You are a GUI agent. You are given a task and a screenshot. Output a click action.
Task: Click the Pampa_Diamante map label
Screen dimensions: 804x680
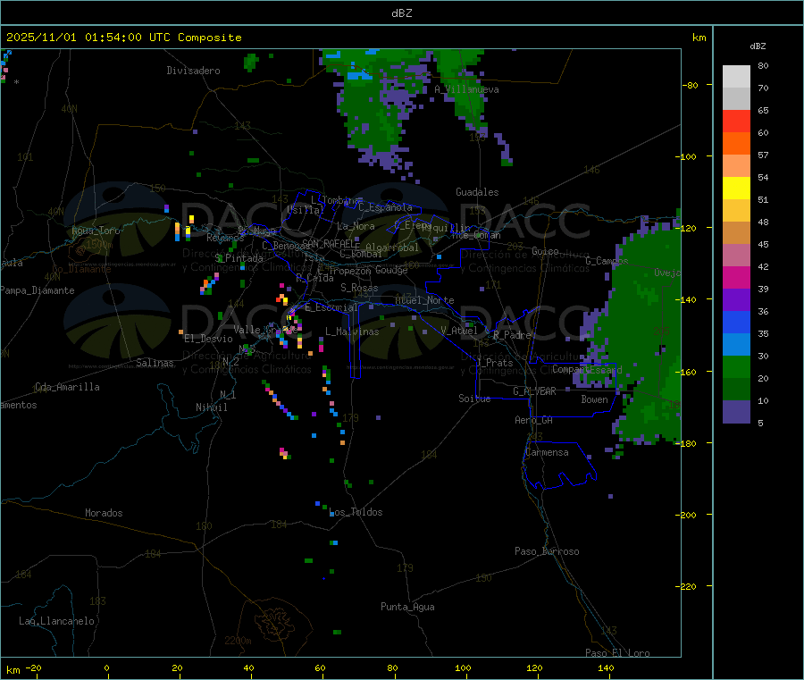tap(37, 290)
